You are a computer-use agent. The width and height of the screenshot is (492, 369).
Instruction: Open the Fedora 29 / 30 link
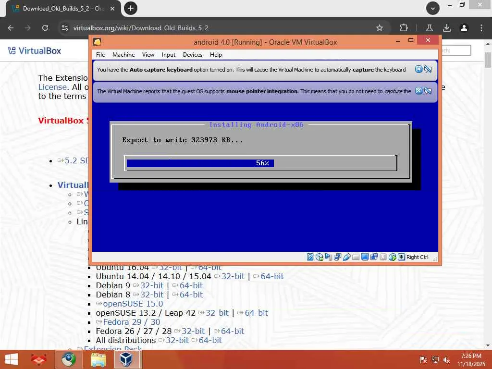click(x=132, y=321)
